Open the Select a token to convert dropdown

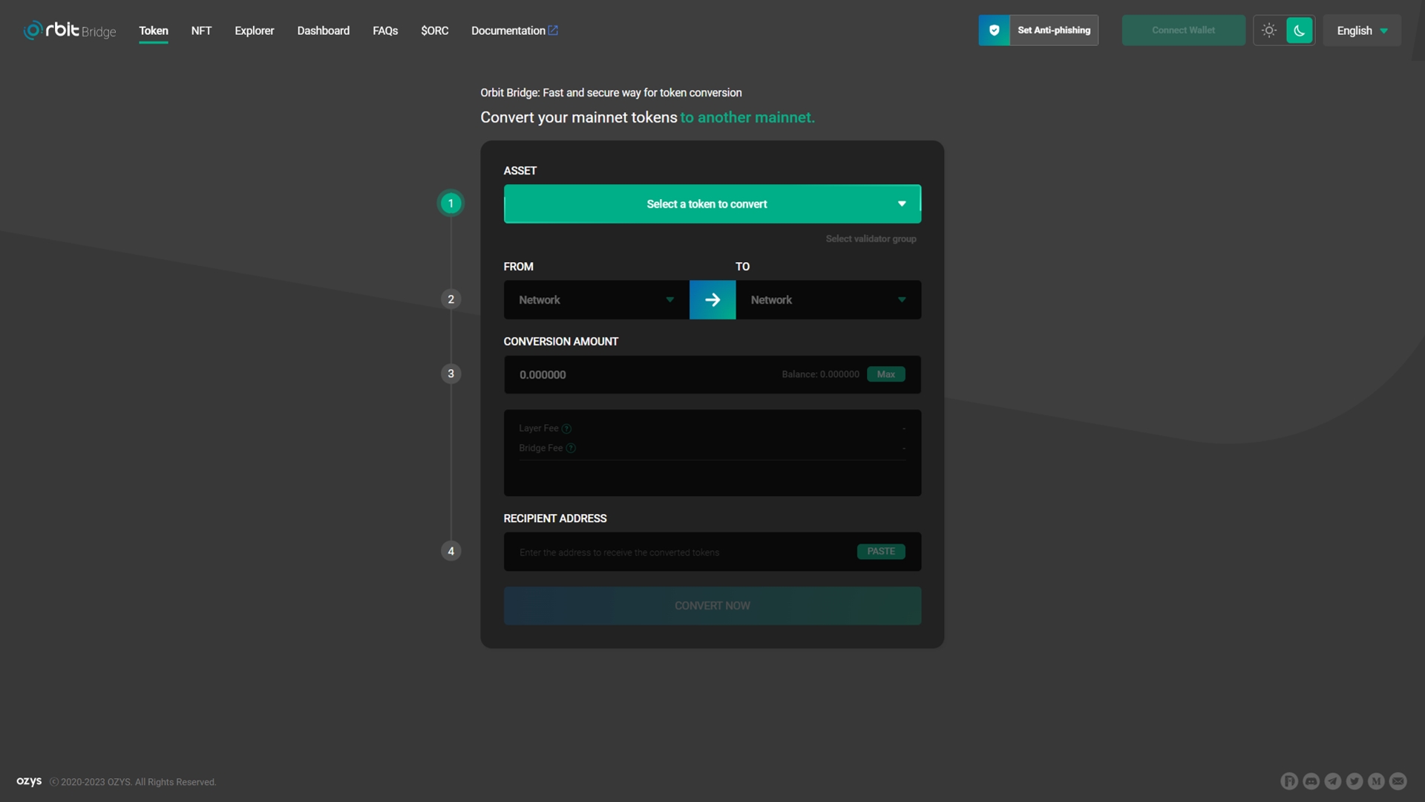[x=712, y=203]
